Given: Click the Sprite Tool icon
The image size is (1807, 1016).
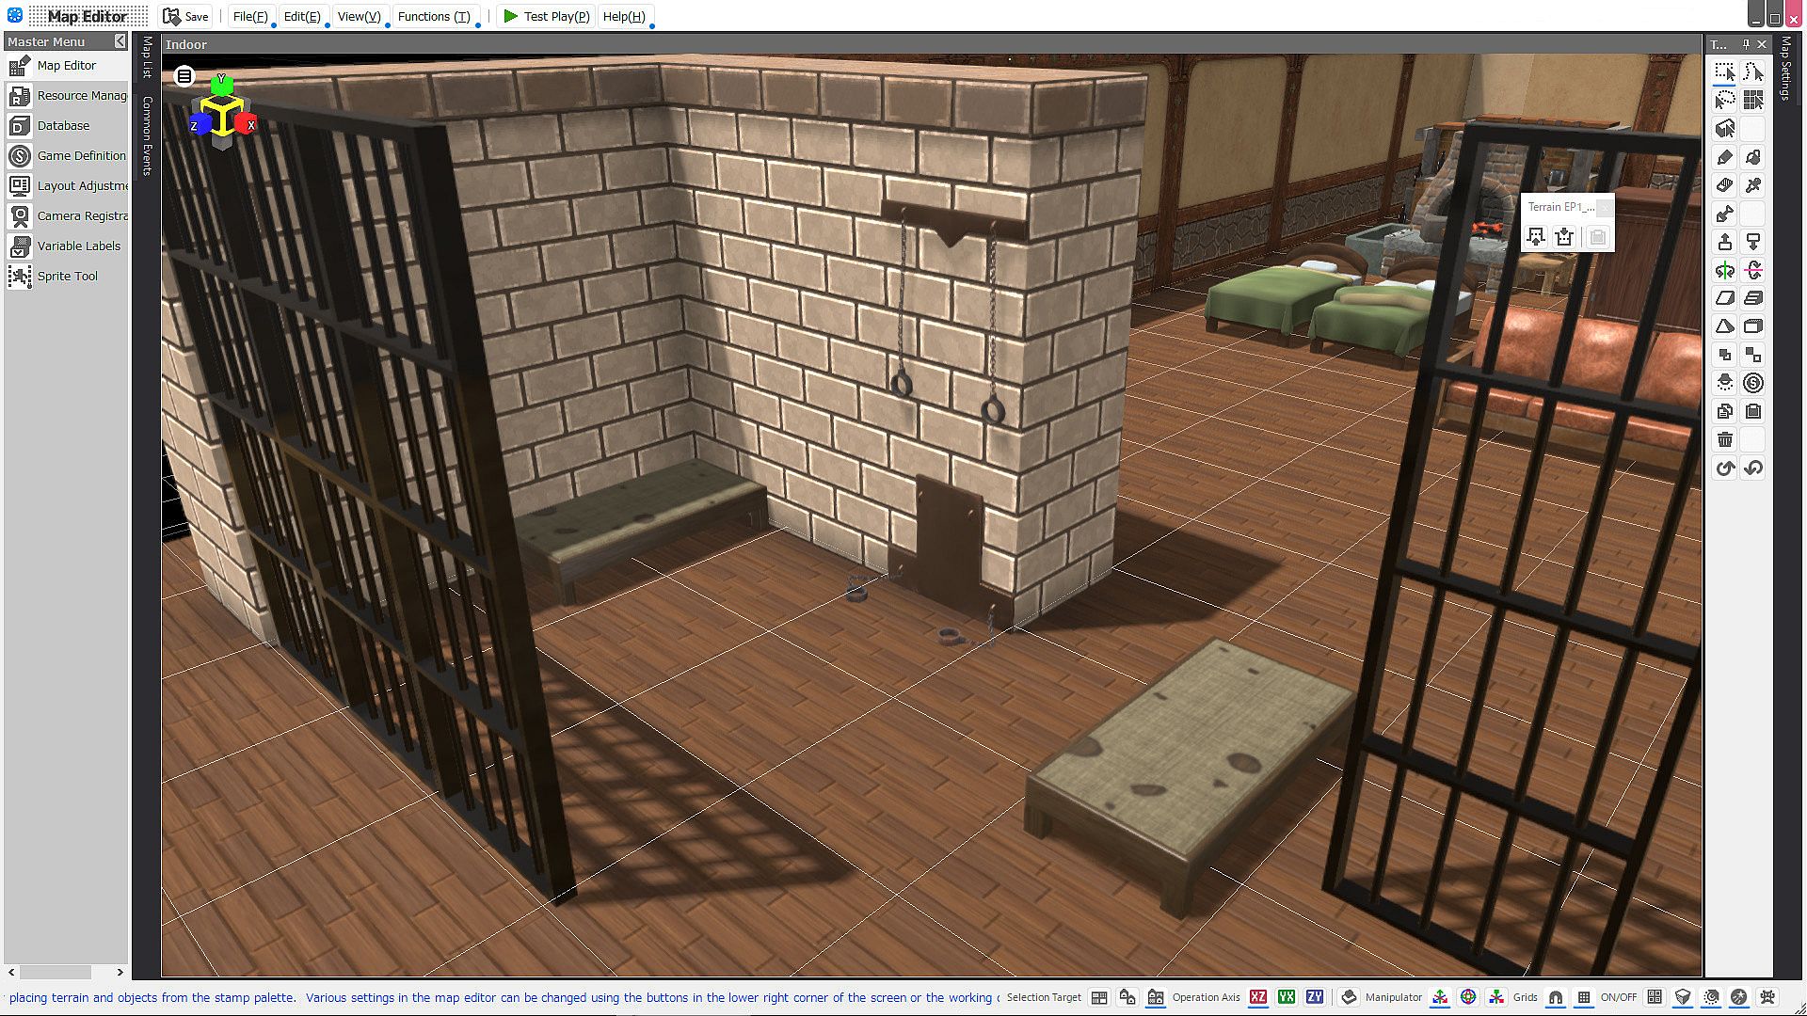Looking at the screenshot, I should coord(20,276).
